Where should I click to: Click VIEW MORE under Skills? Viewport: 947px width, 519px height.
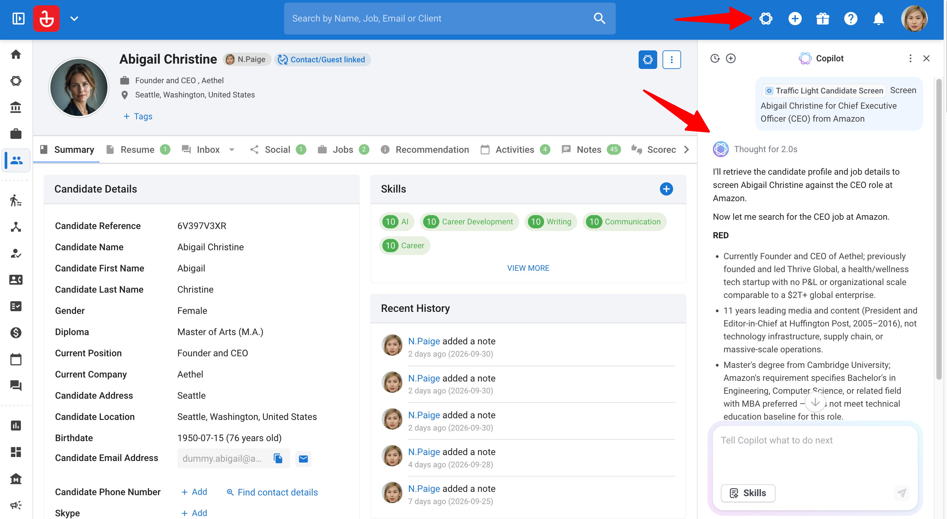pyautogui.click(x=528, y=268)
